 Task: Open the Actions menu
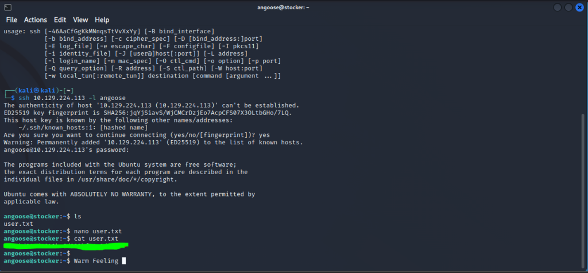tap(36, 20)
